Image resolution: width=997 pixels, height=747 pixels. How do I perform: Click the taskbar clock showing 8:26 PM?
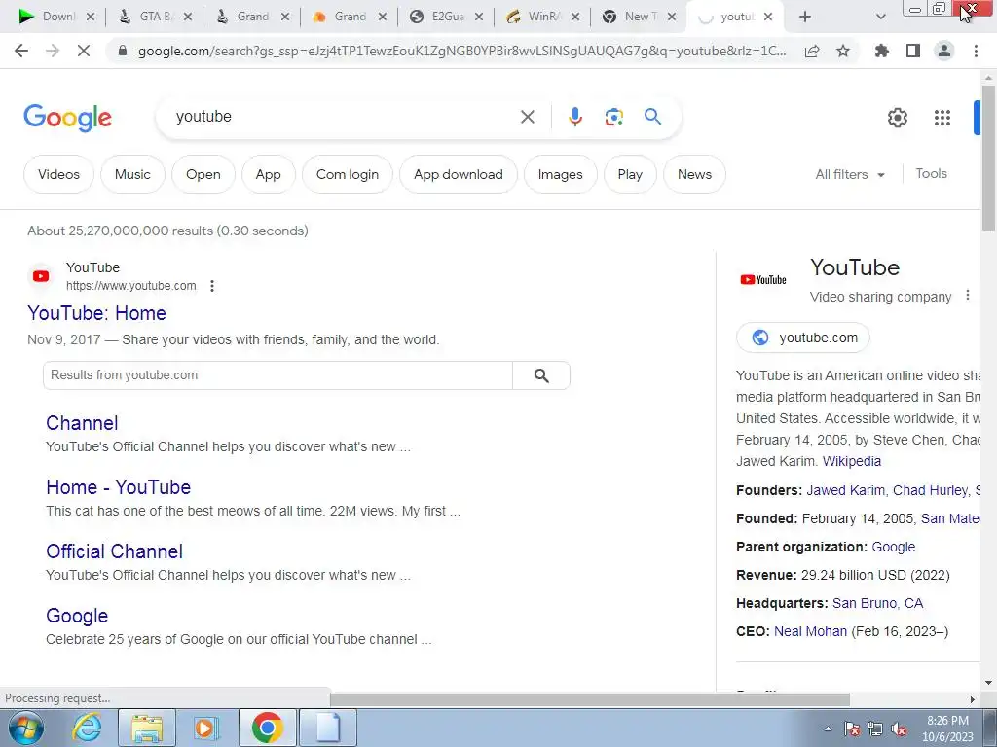click(947, 729)
